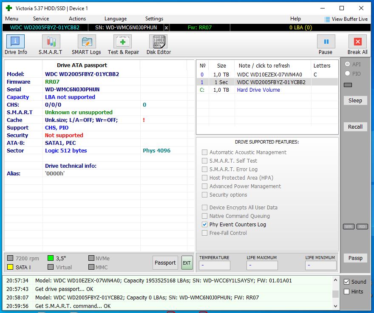
Task: Click the 'LBA not supported' capacity value
Action: (70, 97)
